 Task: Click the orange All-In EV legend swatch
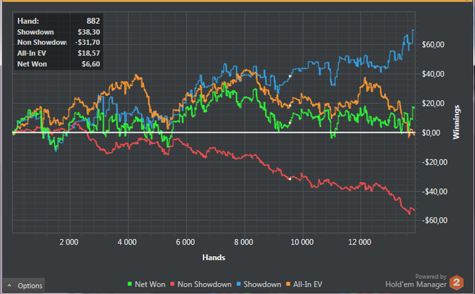[x=288, y=285]
